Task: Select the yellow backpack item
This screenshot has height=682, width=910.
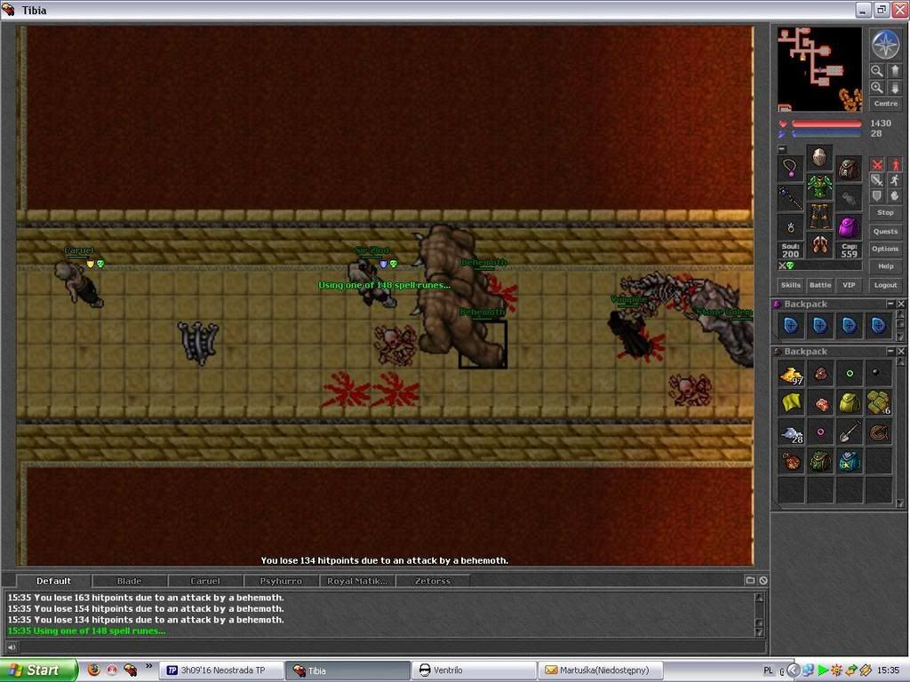Action: tap(849, 403)
